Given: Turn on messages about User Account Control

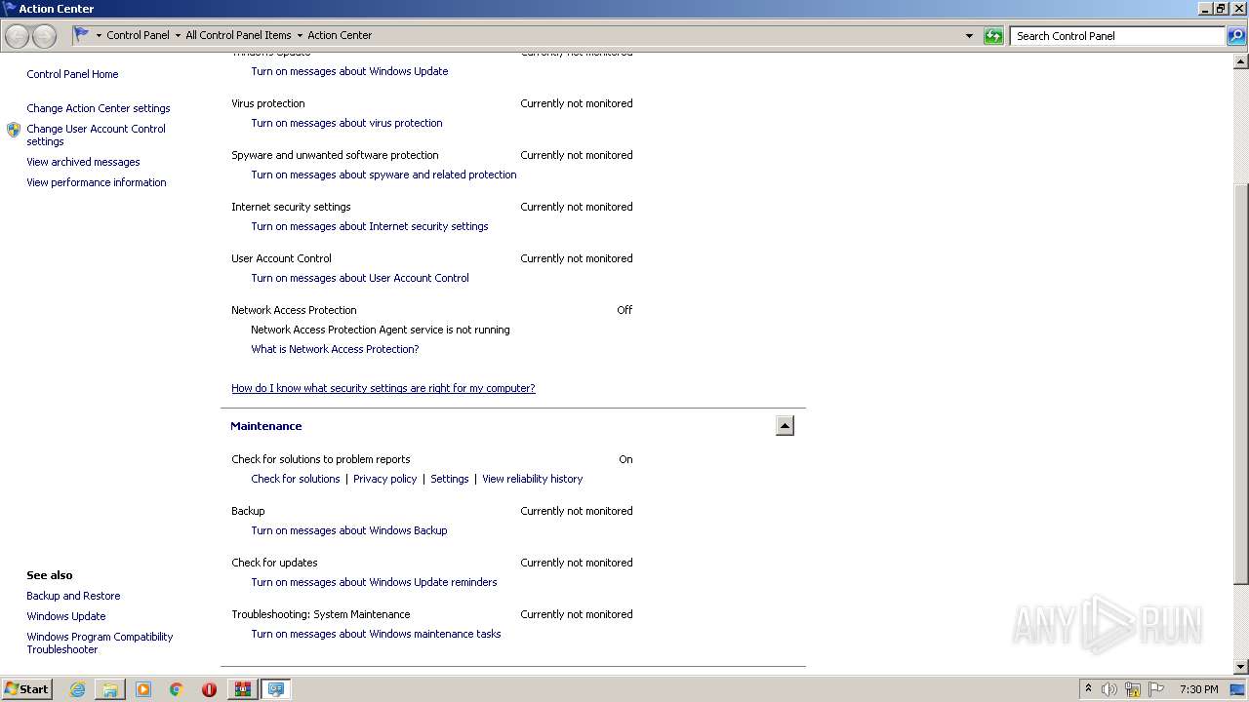Looking at the screenshot, I should (x=360, y=278).
